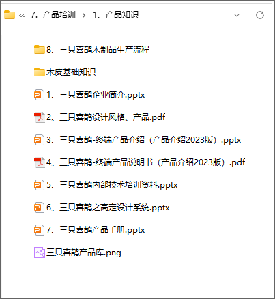Viewport: 275px width, 299px height.
Task: Click image icon of 三只喜鹊产品库.png
Action: 40,253
